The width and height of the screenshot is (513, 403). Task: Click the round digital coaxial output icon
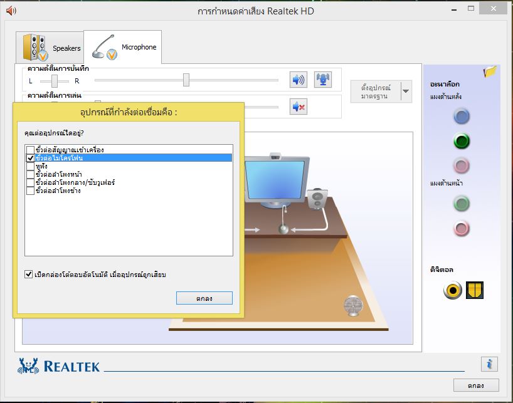453,290
